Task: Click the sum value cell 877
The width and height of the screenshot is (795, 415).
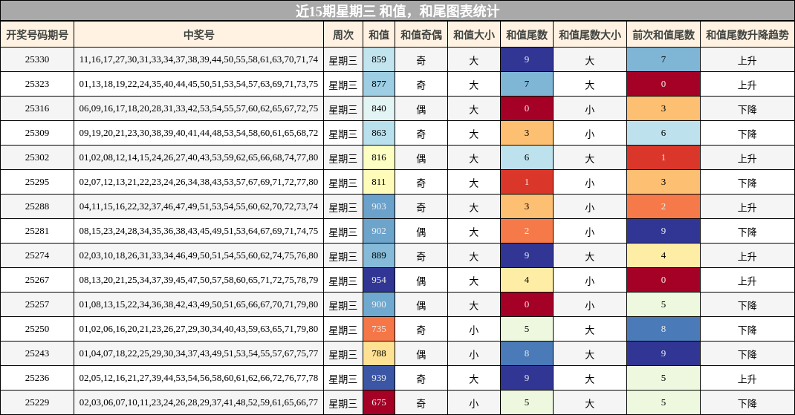Action: point(379,84)
